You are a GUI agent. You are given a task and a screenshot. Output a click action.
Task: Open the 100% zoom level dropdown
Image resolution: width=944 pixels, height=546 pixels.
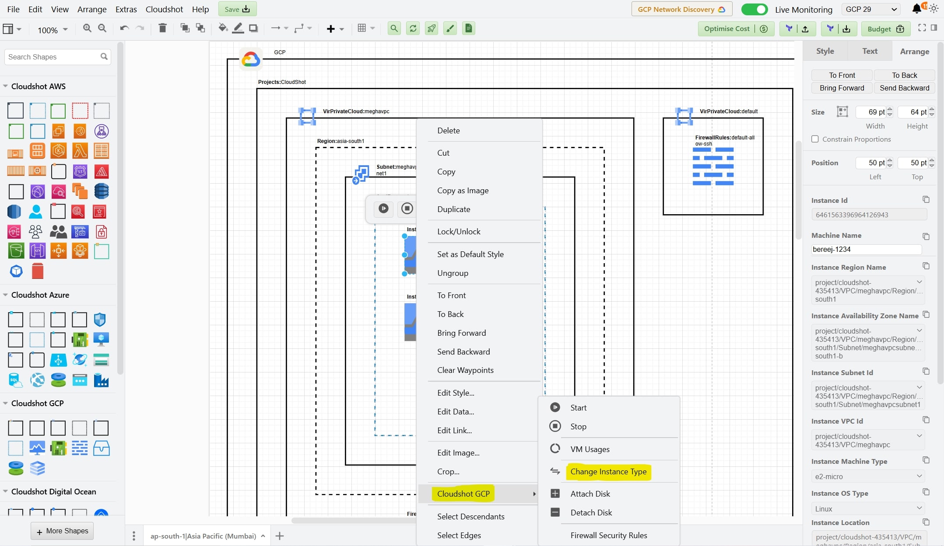pyautogui.click(x=53, y=30)
